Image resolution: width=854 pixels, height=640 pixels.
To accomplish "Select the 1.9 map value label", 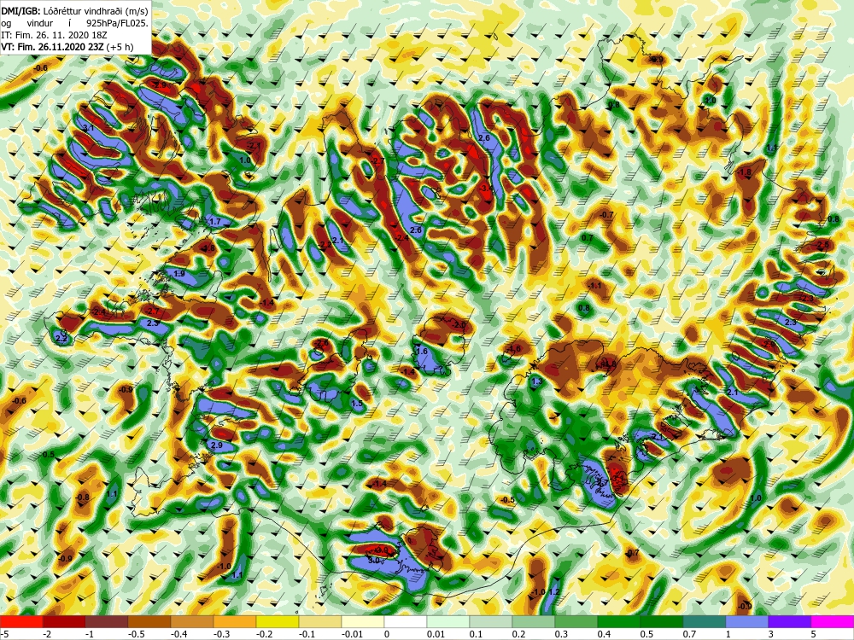I will point(179,274).
